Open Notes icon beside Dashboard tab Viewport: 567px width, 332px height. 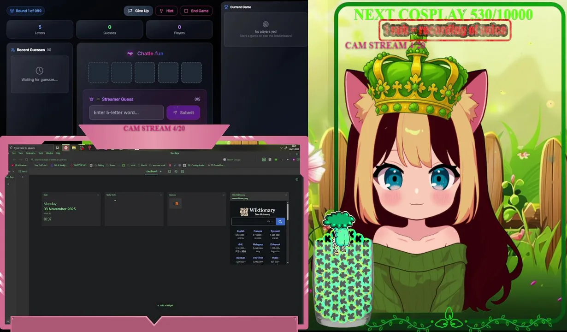[x=183, y=172]
